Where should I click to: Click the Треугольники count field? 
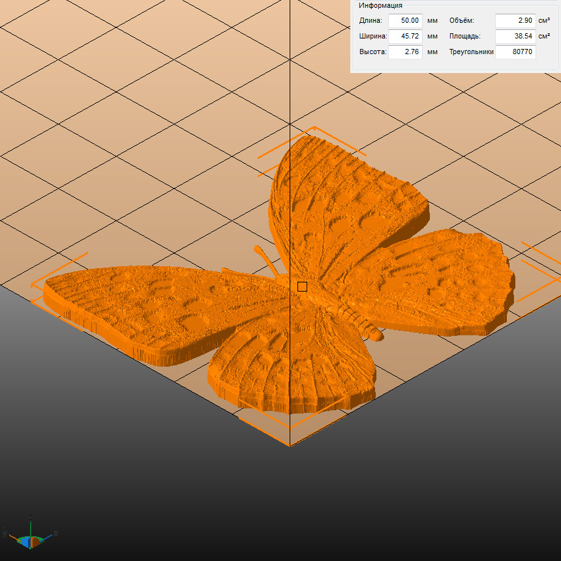(515, 52)
